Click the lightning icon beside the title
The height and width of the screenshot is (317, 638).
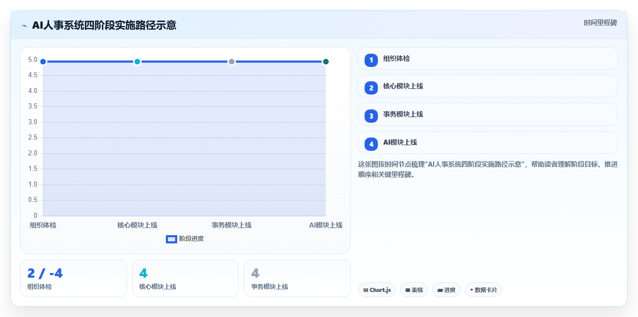coord(24,25)
